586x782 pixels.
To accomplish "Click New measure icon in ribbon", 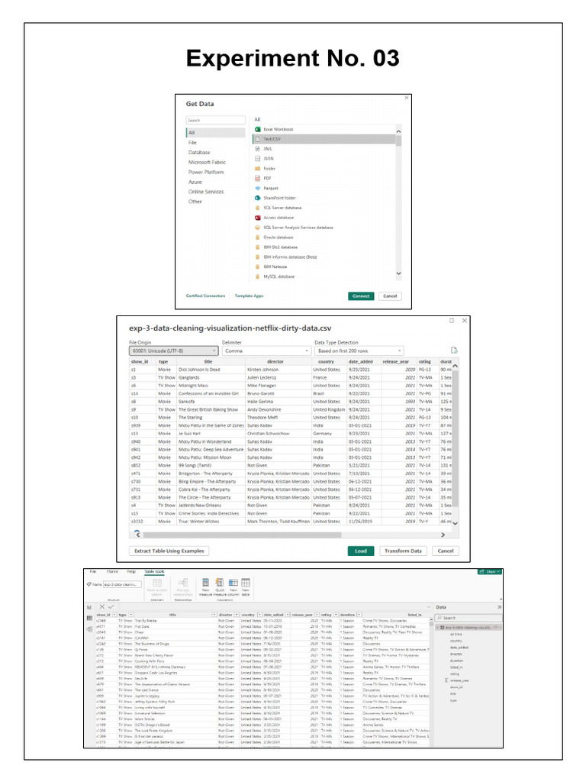I will (x=205, y=583).
